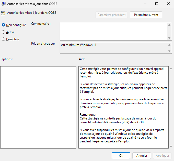The width and height of the screenshot is (174, 161).
Task: Click the Pris en charge sur up arrow
Action: click(x=169, y=45)
